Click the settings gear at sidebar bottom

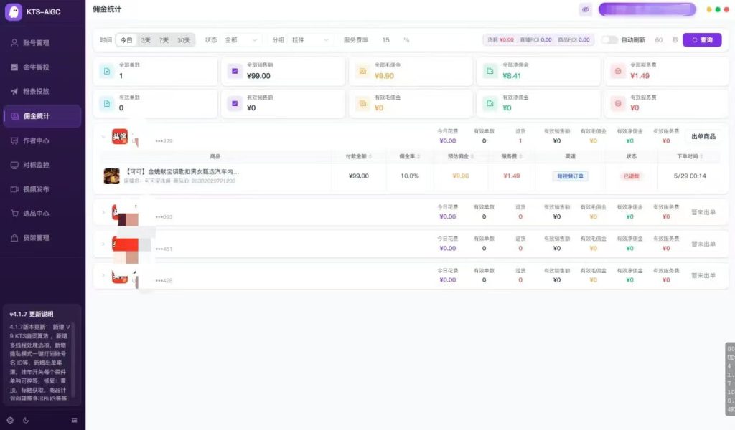click(x=10, y=420)
